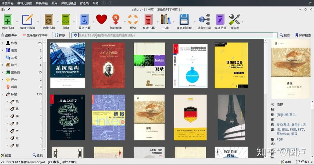Click the Search (搜索) button
The width and height of the screenshot is (314, 165).
[x=285, y=35]
